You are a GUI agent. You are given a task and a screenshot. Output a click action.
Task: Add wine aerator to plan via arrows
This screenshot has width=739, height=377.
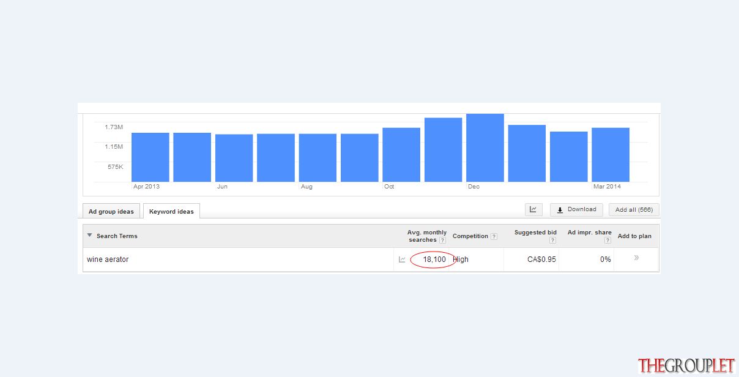pos(636,258)
